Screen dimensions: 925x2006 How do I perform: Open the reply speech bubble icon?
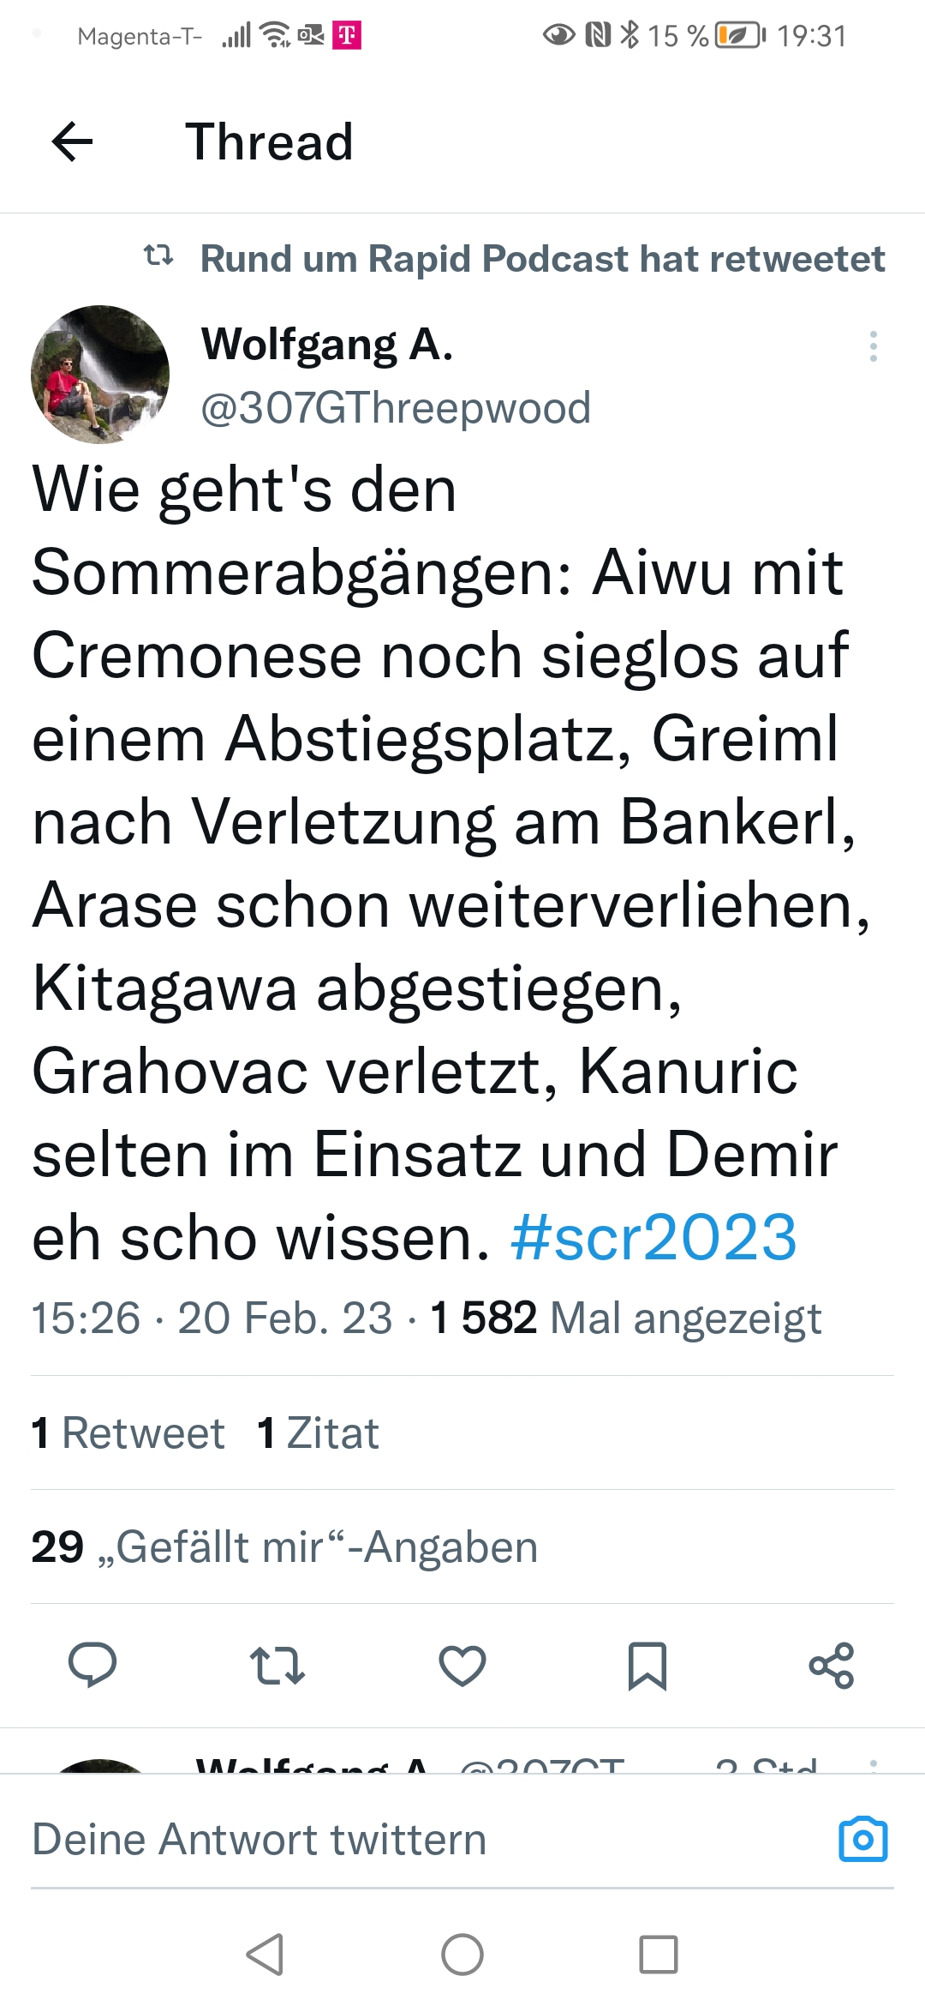[x=92, y=1665]
